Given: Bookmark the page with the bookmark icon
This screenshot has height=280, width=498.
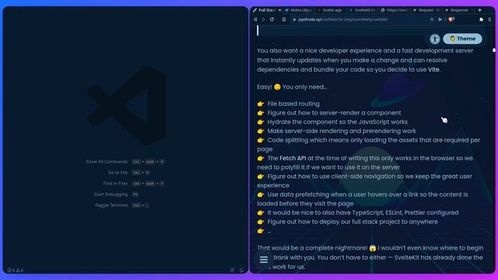Looking at the screenshot, I should [x=284, y=19].
